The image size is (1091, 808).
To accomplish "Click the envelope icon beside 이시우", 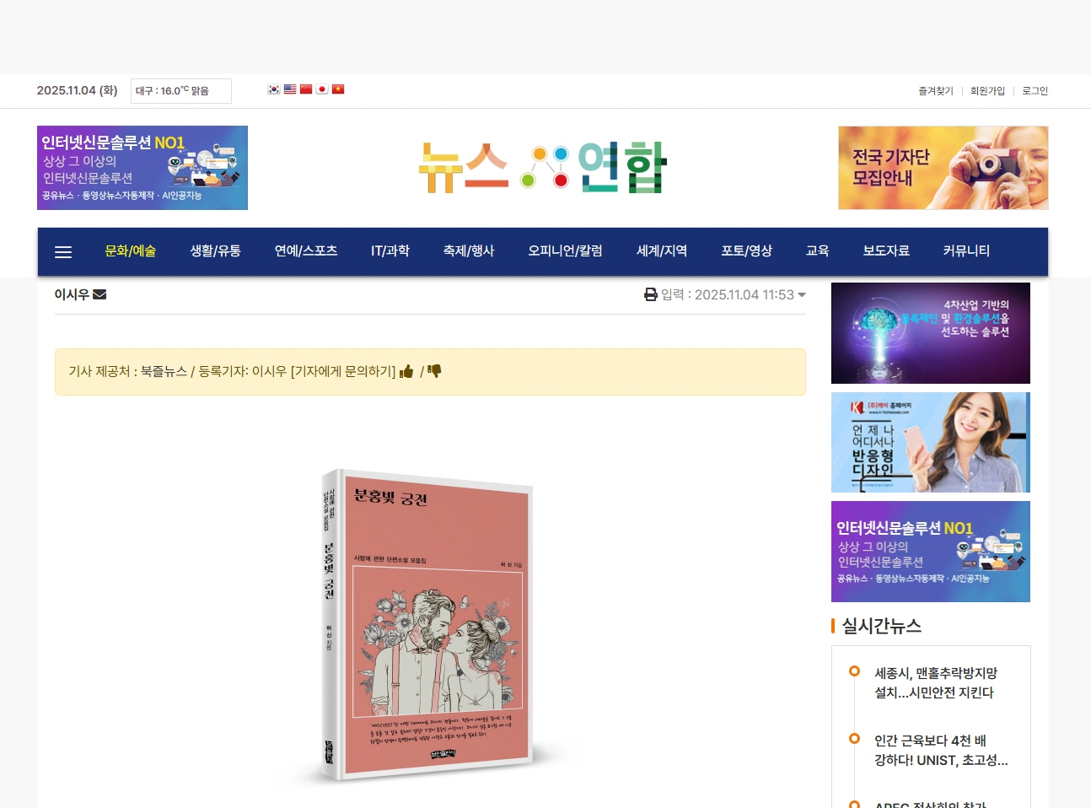I will pyautogui.click(x=99, y=294).
